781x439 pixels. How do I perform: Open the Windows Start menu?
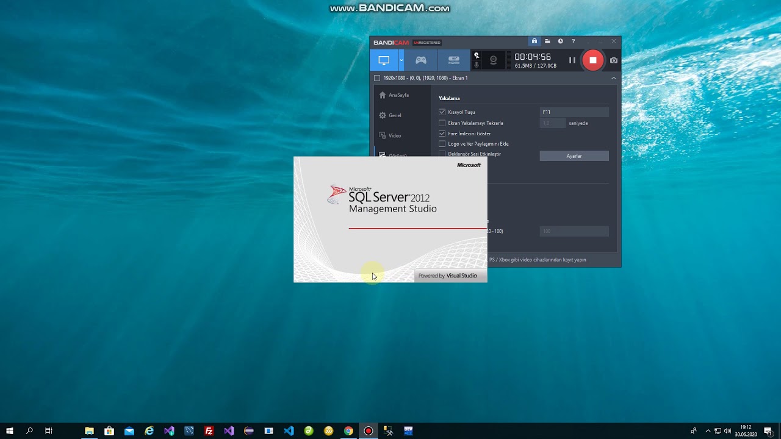point(10,430)
